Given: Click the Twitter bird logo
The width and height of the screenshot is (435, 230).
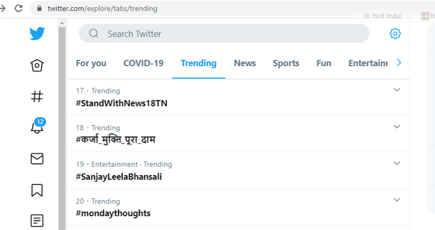Looking at the screenshot, I should [x=37, y=34].
